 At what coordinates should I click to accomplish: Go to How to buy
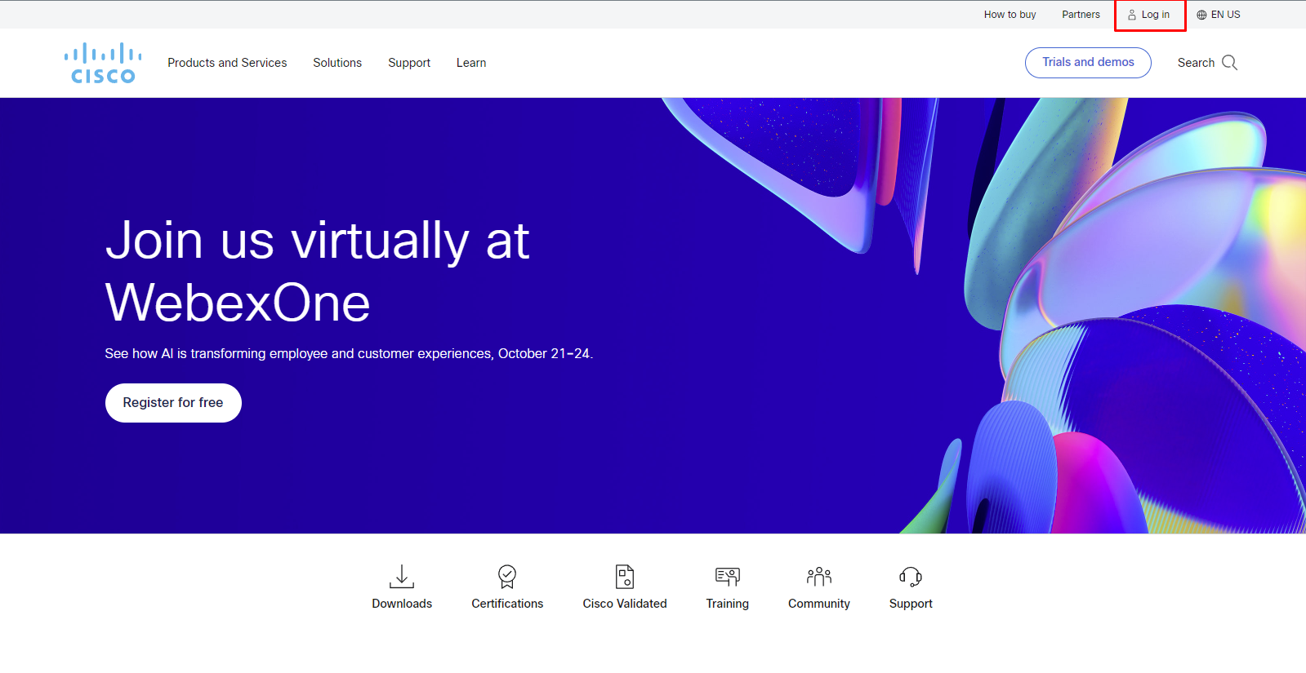[x=1010, y=15]
